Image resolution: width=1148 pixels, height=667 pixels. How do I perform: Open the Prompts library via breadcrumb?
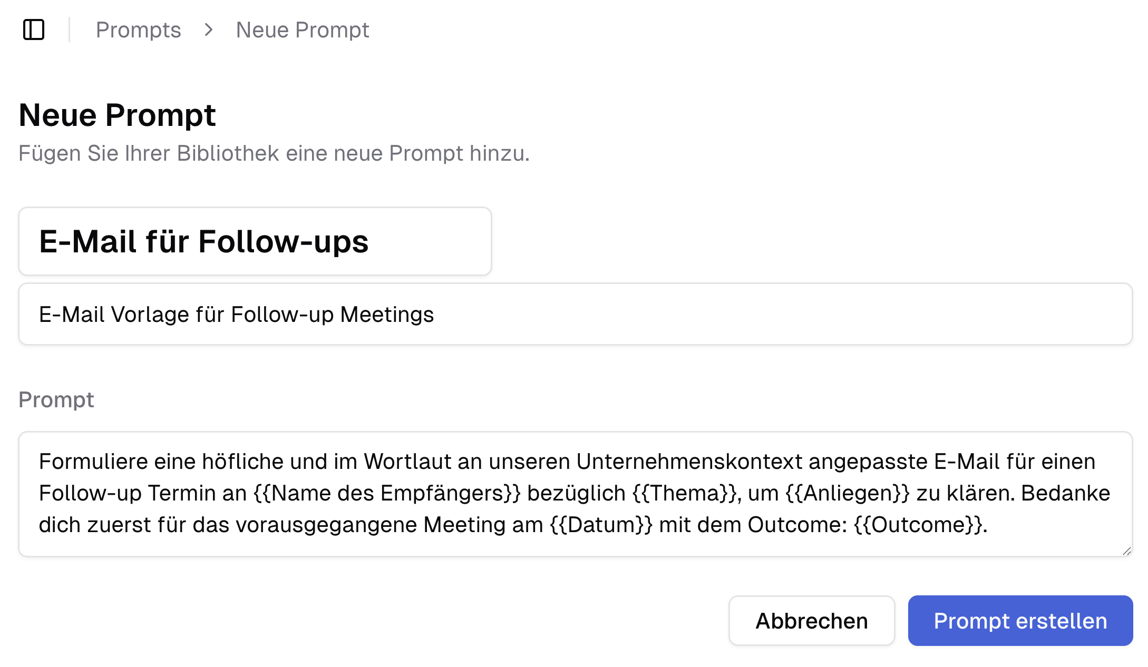point(138,30)
